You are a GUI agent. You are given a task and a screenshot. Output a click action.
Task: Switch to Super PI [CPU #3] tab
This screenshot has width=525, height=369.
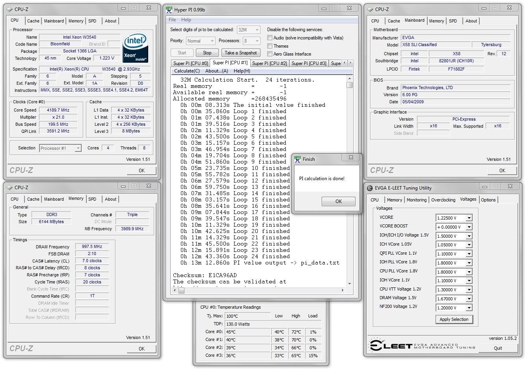[309, 63]
